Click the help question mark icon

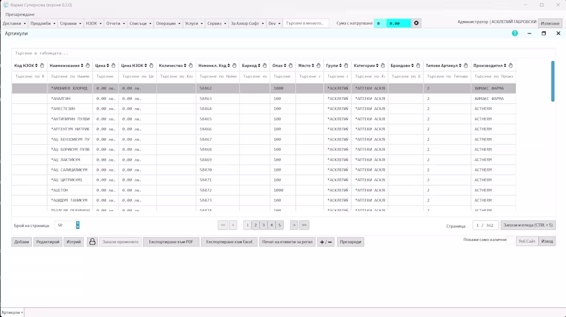pos(514,34)
